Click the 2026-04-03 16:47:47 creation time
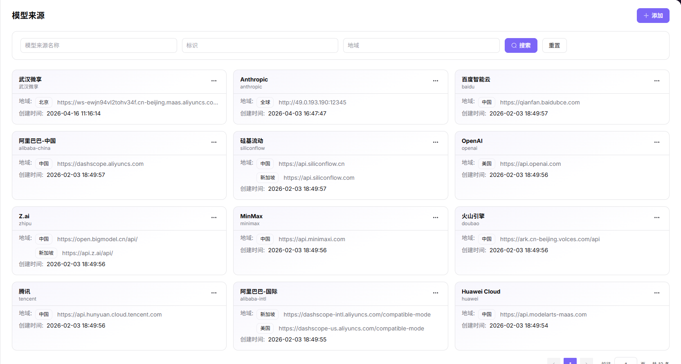Screen dimensions: 681x364 297,113
